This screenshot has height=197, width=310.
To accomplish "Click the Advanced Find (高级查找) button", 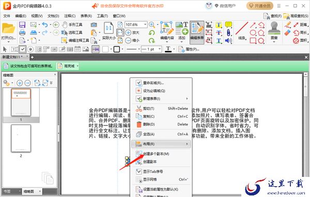I will coord(296,16).
